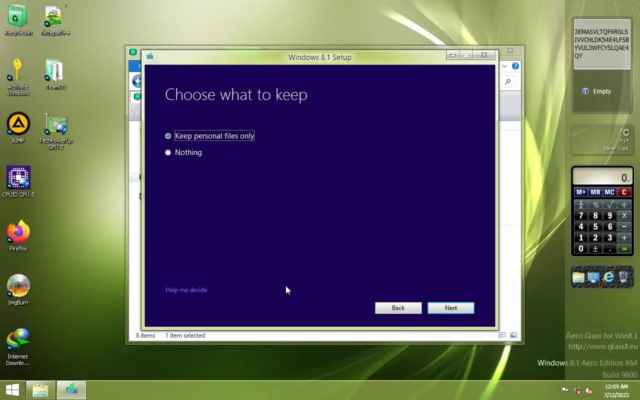This screenshot has height=400, width=640.
Task: Open the Help me decide link
Action: (x=186, y=290)
